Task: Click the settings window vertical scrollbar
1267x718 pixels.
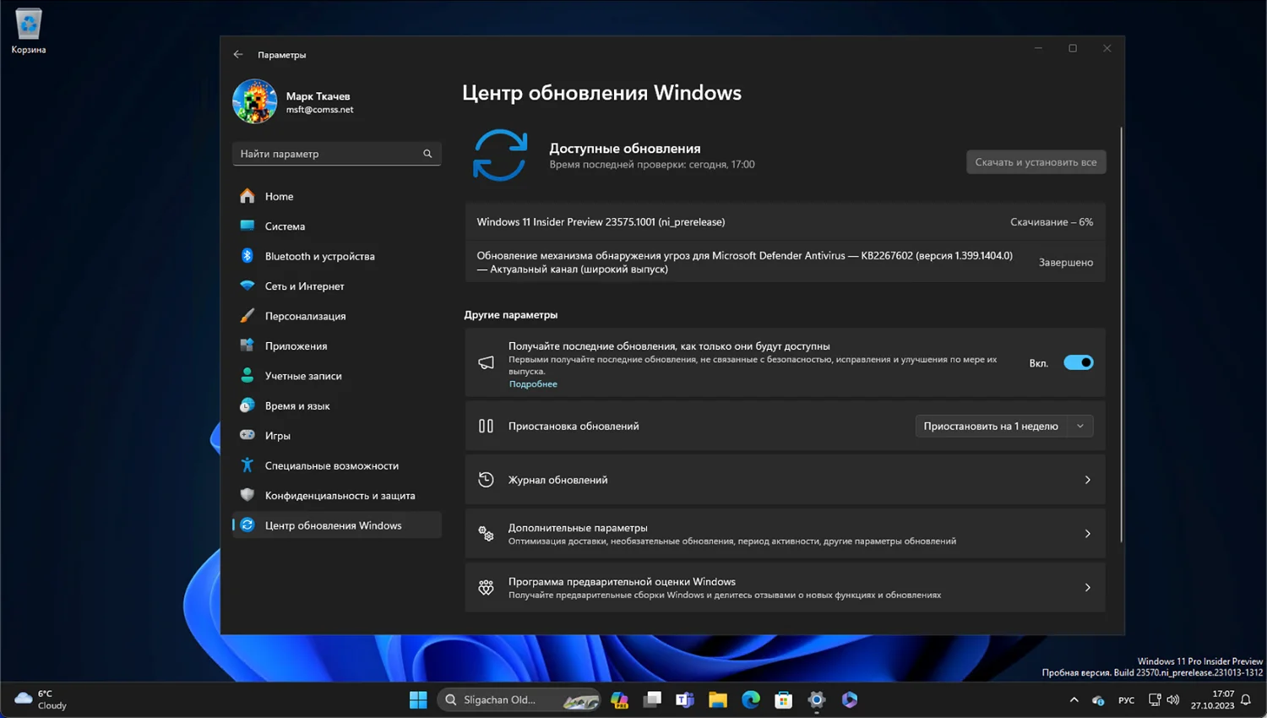Action: tap(1122, 335)
